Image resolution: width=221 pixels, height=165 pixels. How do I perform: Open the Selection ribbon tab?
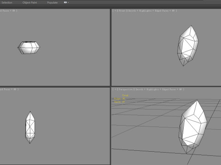point(7,3)
